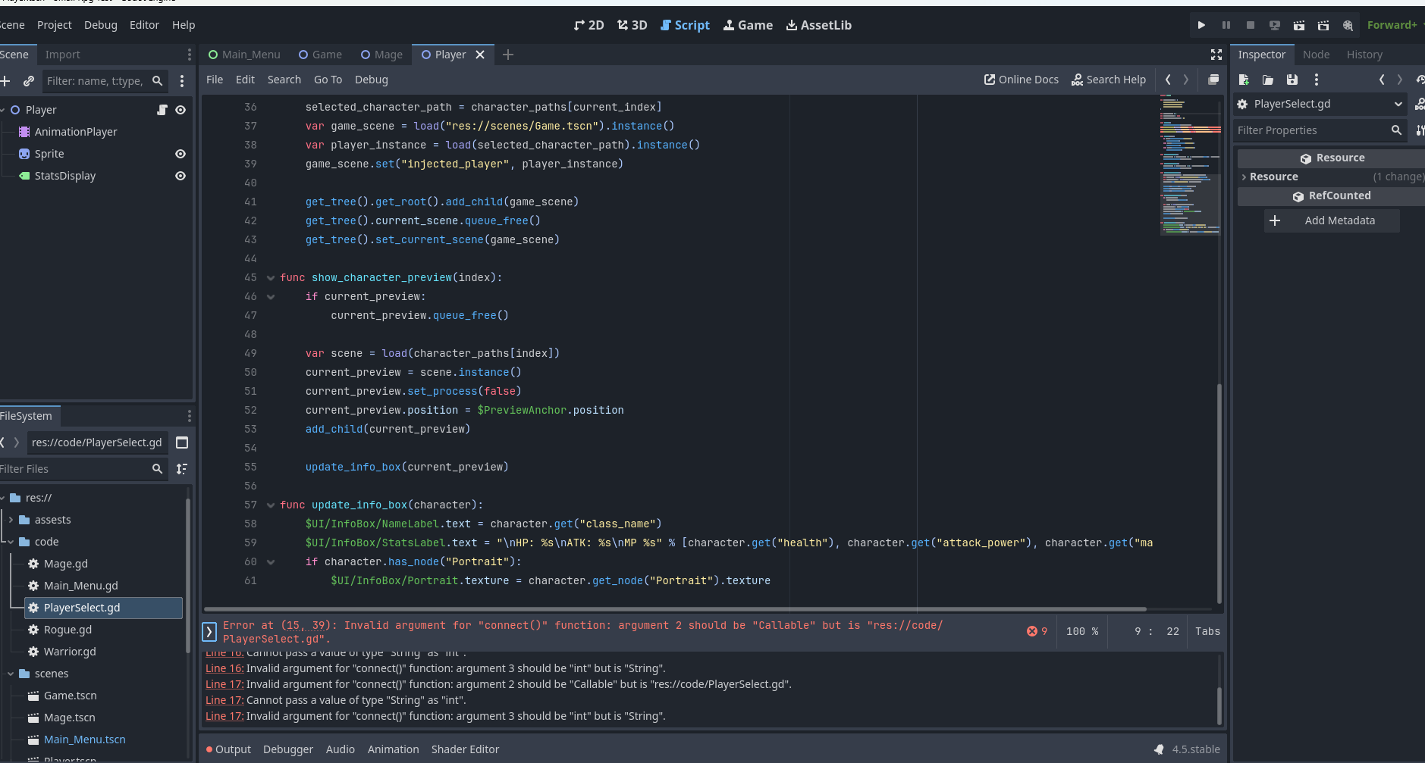Click the distraction-free mode icon in editor
Viewport: 1425px width, 763px height.
tap(1216, 55)
